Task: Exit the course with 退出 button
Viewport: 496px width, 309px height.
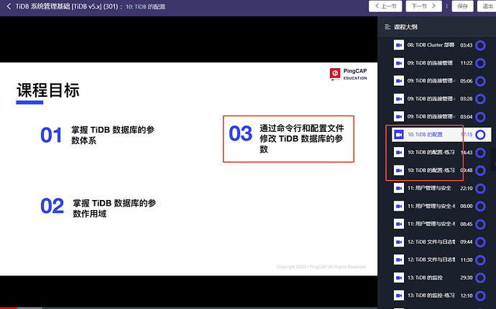Action: pyautogui.click(x=487, y=6)
